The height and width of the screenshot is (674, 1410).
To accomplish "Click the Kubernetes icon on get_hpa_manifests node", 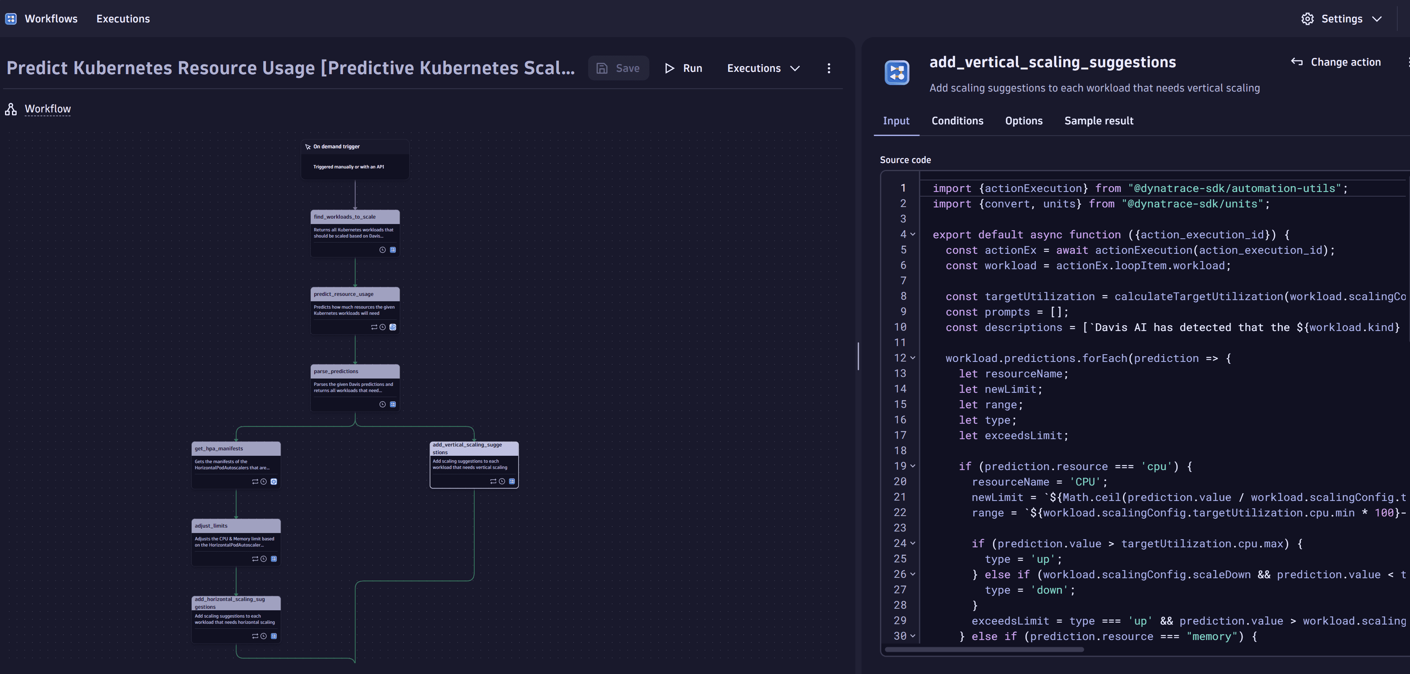I will pos(274,482).
